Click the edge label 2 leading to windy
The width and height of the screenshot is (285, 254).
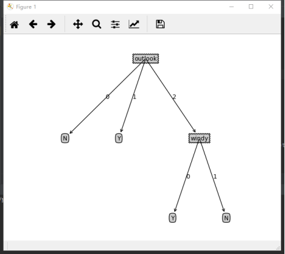(174, 97)
